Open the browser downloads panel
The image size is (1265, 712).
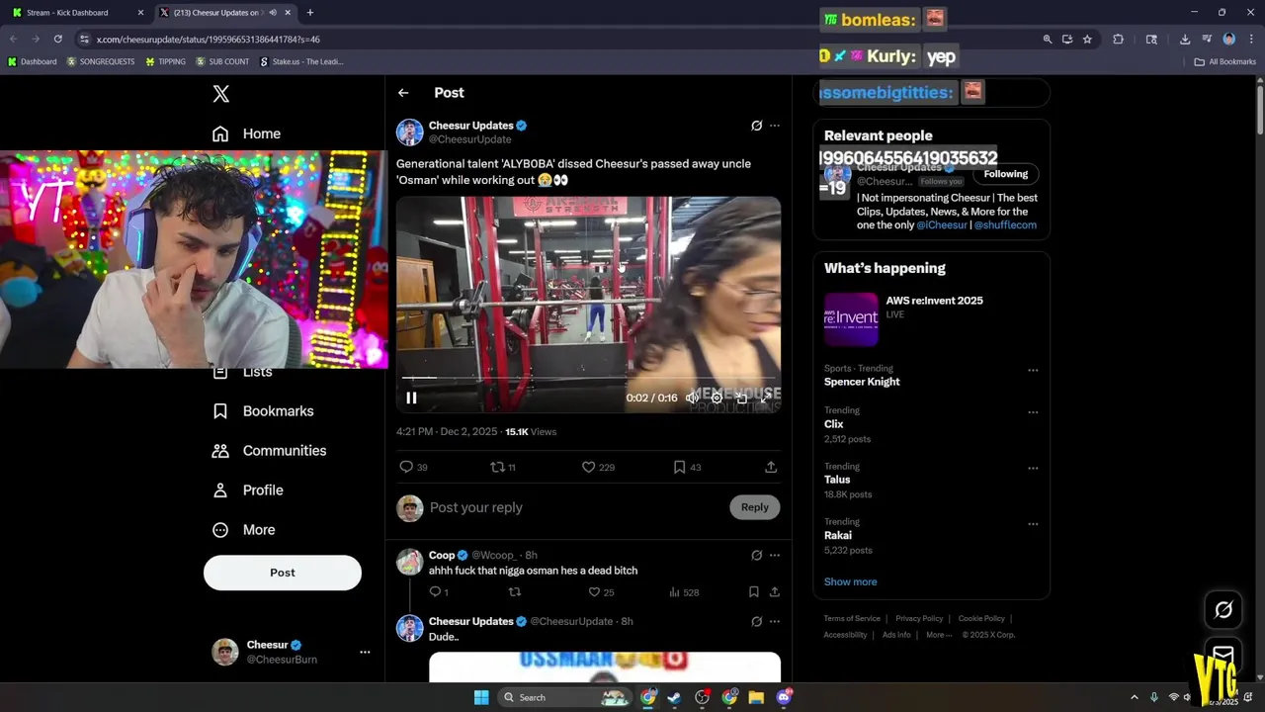[x=1185, y=40]
